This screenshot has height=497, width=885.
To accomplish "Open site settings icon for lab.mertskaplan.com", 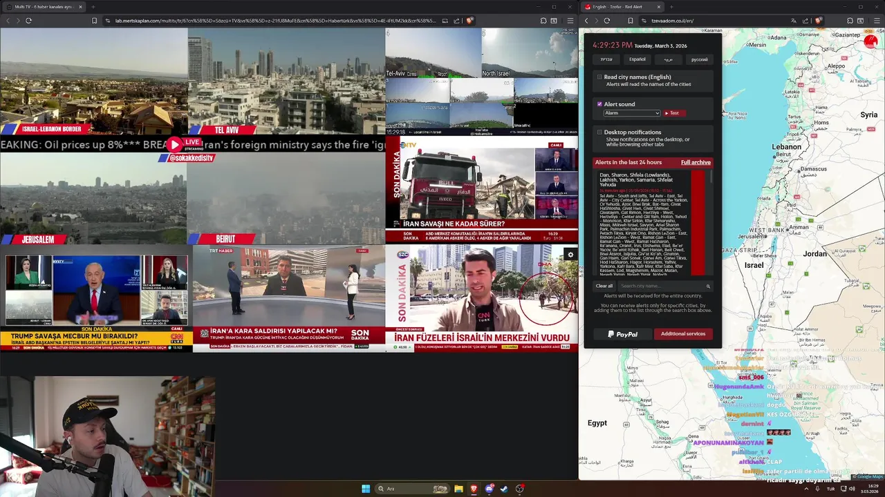I will pos(109,21).
